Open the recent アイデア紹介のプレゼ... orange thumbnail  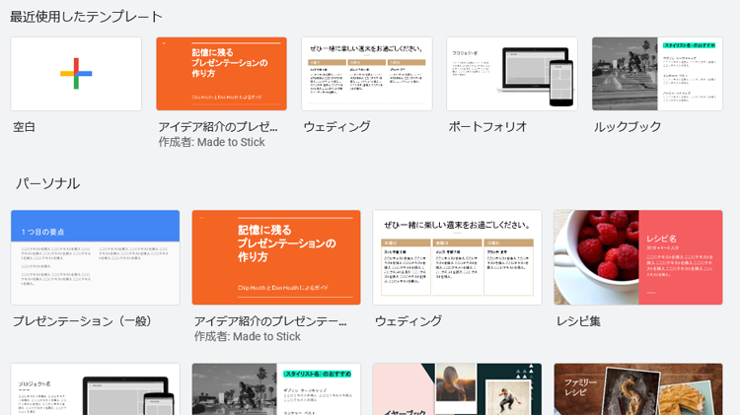221,74
